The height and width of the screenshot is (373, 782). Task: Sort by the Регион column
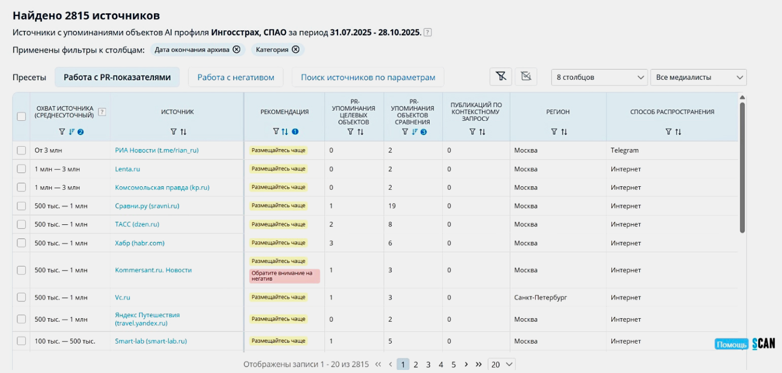[564, 132]
